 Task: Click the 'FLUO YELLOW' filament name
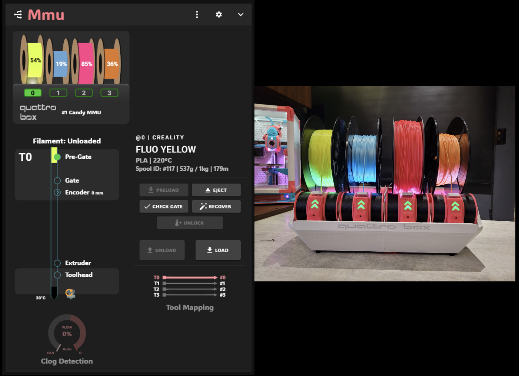166,150
